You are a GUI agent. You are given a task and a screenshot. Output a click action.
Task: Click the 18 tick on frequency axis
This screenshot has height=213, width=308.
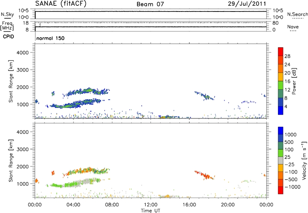[x=26, y=23]
